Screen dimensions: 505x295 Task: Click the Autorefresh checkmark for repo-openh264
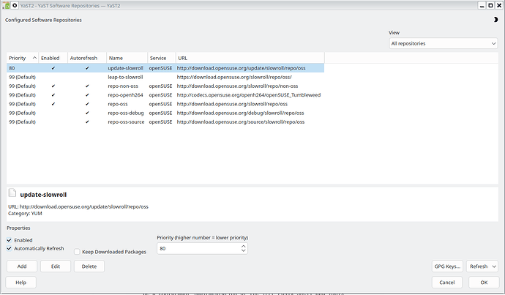coord(87,94)
